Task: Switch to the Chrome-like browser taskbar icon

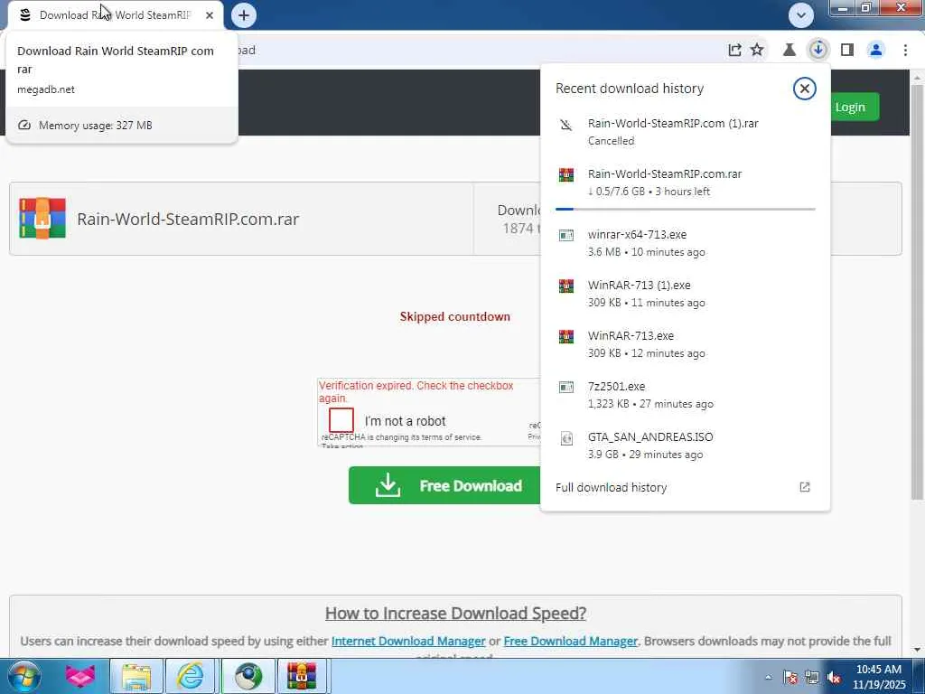Action: (248, 676)
